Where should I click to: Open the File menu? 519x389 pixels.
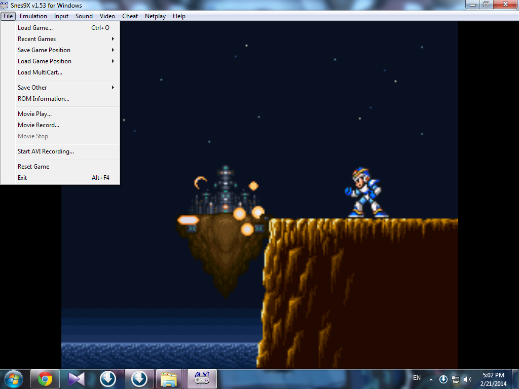point(8,16)
